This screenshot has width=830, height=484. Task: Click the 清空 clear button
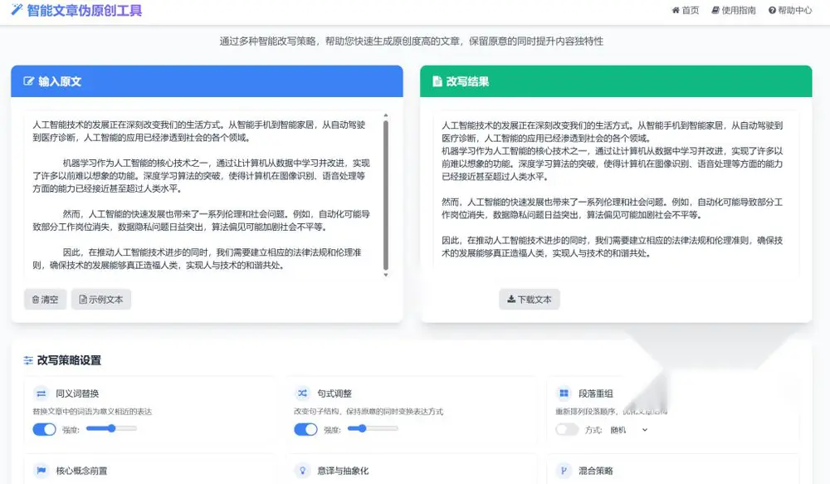pos(45,299)
